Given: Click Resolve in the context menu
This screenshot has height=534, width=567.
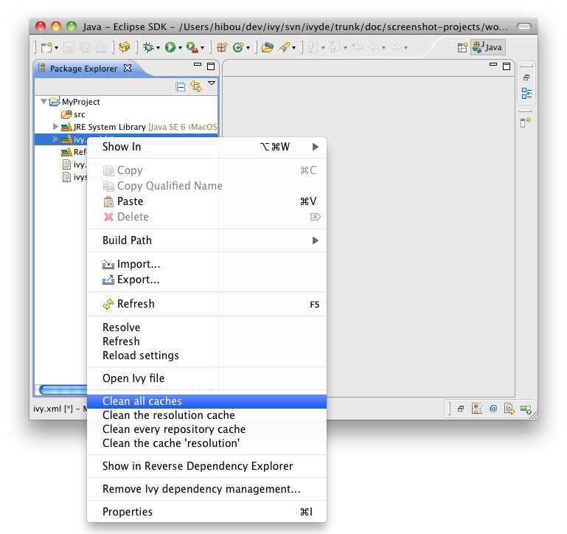Looking at the screenshot, I should coord(121,327).
